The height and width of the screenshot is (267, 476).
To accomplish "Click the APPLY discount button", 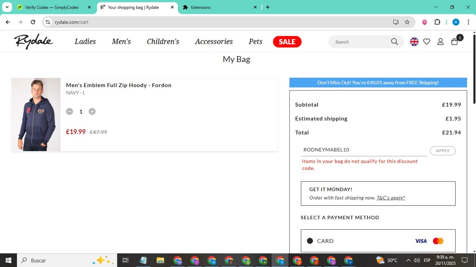I will 443,151.
